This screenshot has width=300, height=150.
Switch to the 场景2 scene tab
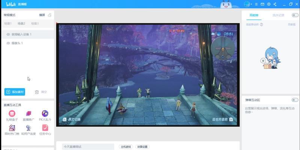(x=21, y=24)
